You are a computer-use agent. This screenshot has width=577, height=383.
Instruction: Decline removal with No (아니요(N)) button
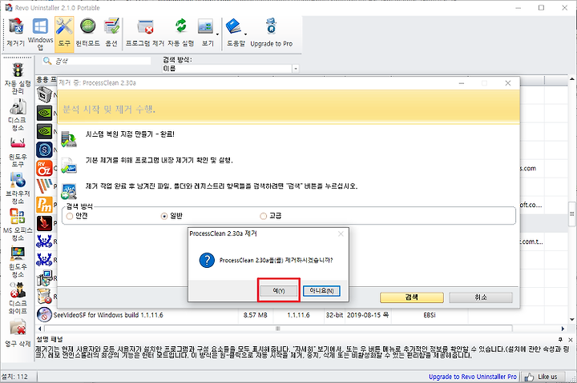(x=321, y=291)
